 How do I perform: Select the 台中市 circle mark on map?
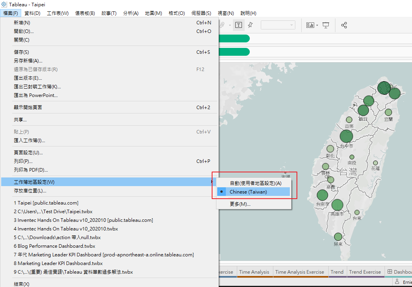[346, 136]
